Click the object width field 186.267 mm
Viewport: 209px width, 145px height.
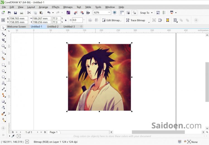tap(42, 18)
